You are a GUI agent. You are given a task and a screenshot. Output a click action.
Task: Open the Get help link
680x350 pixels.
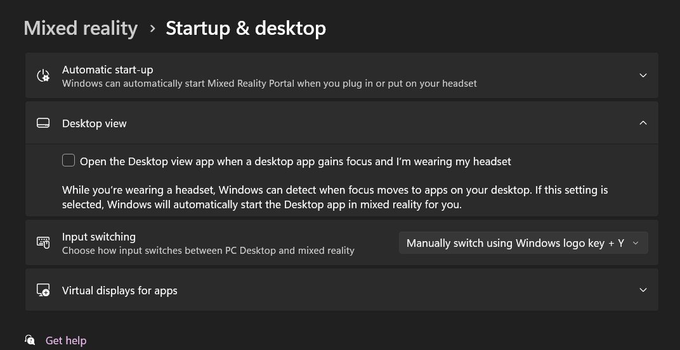pos(66,341)
